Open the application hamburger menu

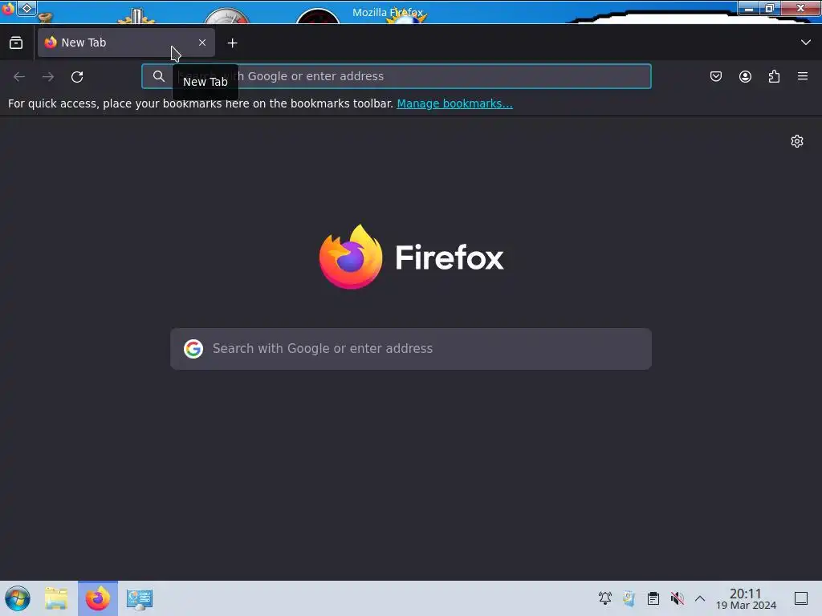click(x=803, y=76)
